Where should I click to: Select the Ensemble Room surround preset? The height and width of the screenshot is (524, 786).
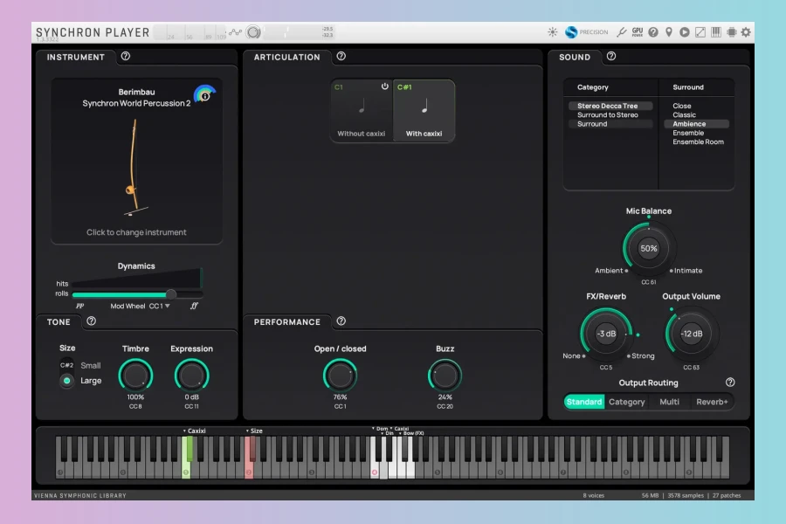coord(697,141)
